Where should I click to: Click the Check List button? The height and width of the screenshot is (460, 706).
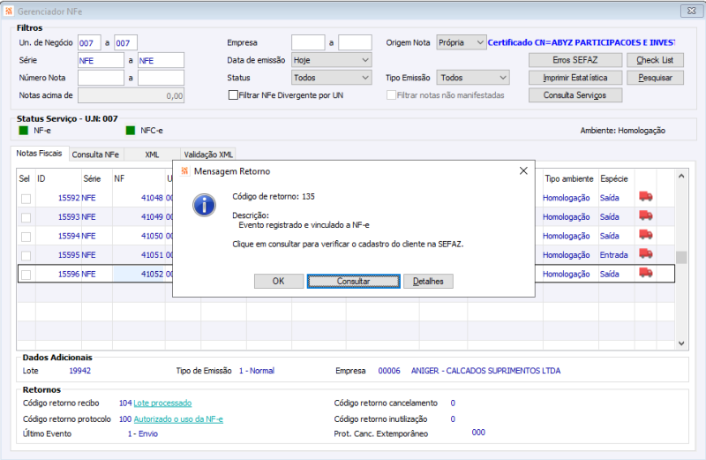coord(655,60)
